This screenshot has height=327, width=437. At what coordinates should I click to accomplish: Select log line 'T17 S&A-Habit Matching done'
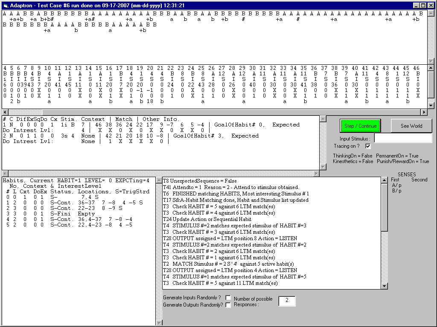236,200
